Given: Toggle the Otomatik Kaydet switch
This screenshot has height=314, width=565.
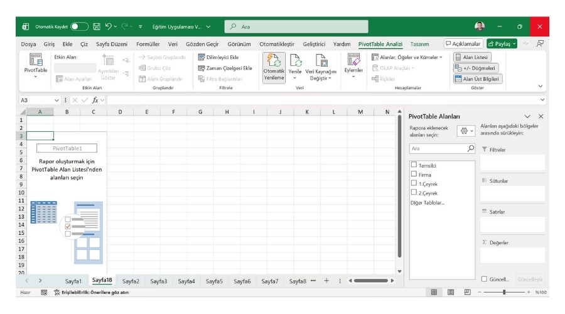Looking at the screenshot, I should click(79, 26).
